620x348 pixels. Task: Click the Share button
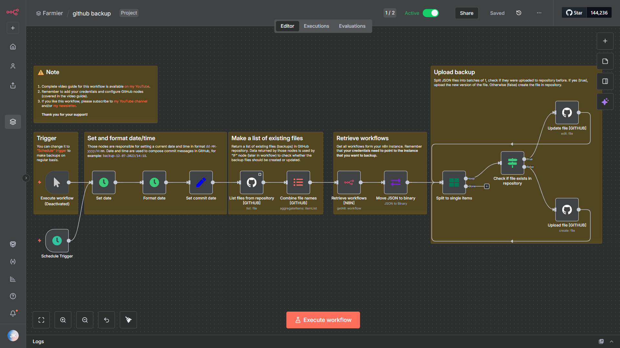click(x=466, y=13)
